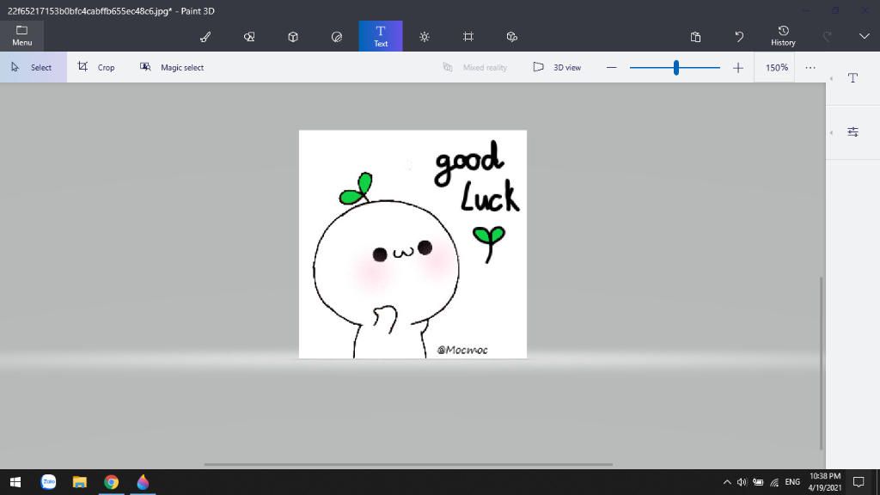Open the notification action center
The height and width of the screenshot is (495, 880).
point(859,482)
